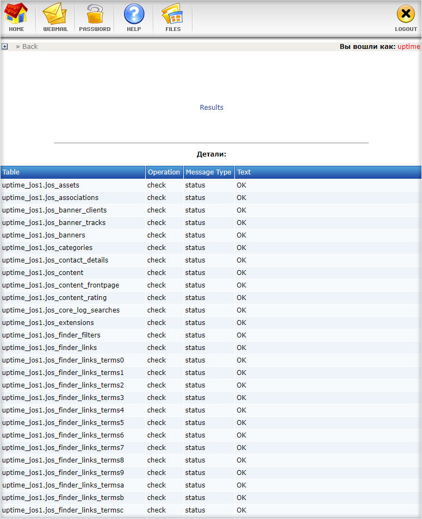Click the Results heading link
The image size is (422, 519).
[212, 107]
